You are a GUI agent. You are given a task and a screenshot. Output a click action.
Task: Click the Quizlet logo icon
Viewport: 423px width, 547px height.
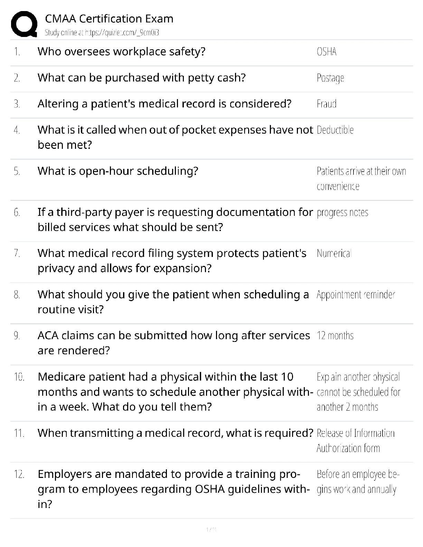(24, 24)
